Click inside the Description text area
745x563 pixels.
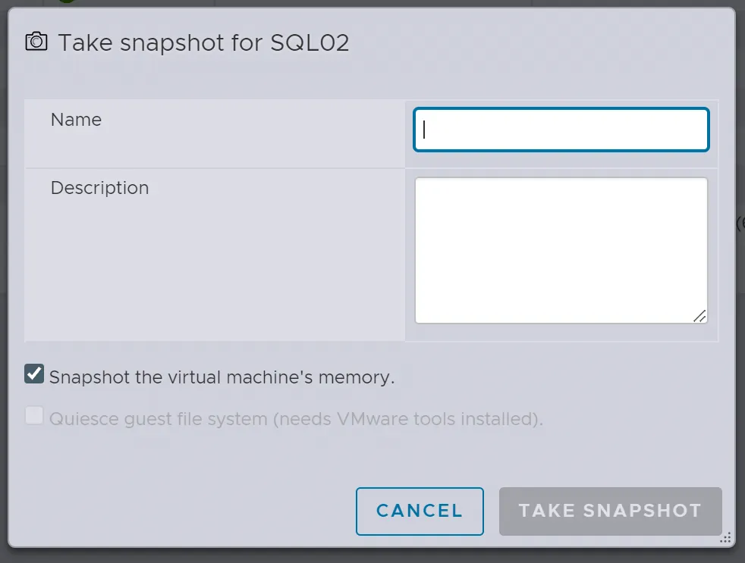click(561, 250)
